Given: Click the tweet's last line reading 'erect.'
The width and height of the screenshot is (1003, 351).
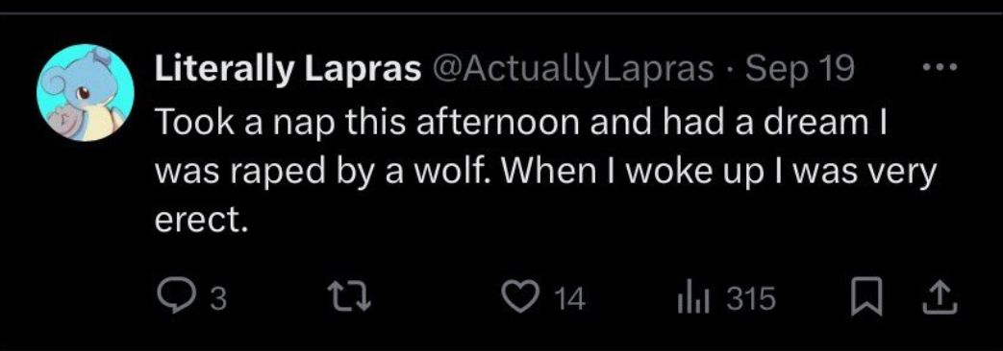Looking at the screenshot, I should point(200,221).
